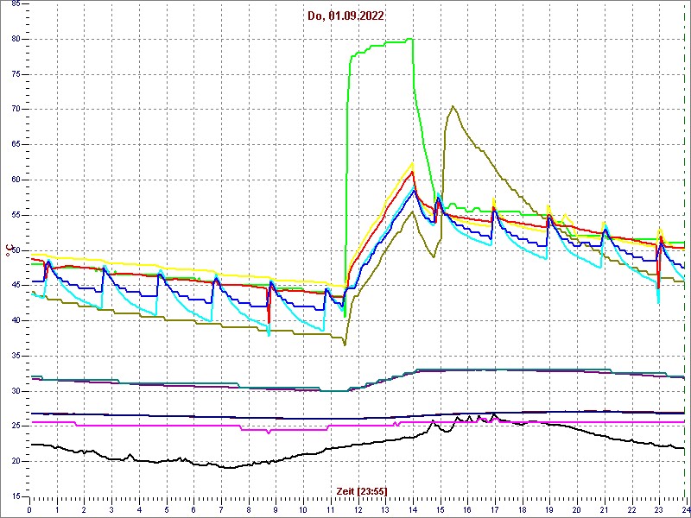
Task: Select the 35 label on temperature axis
Action: (x=16, y=356)
